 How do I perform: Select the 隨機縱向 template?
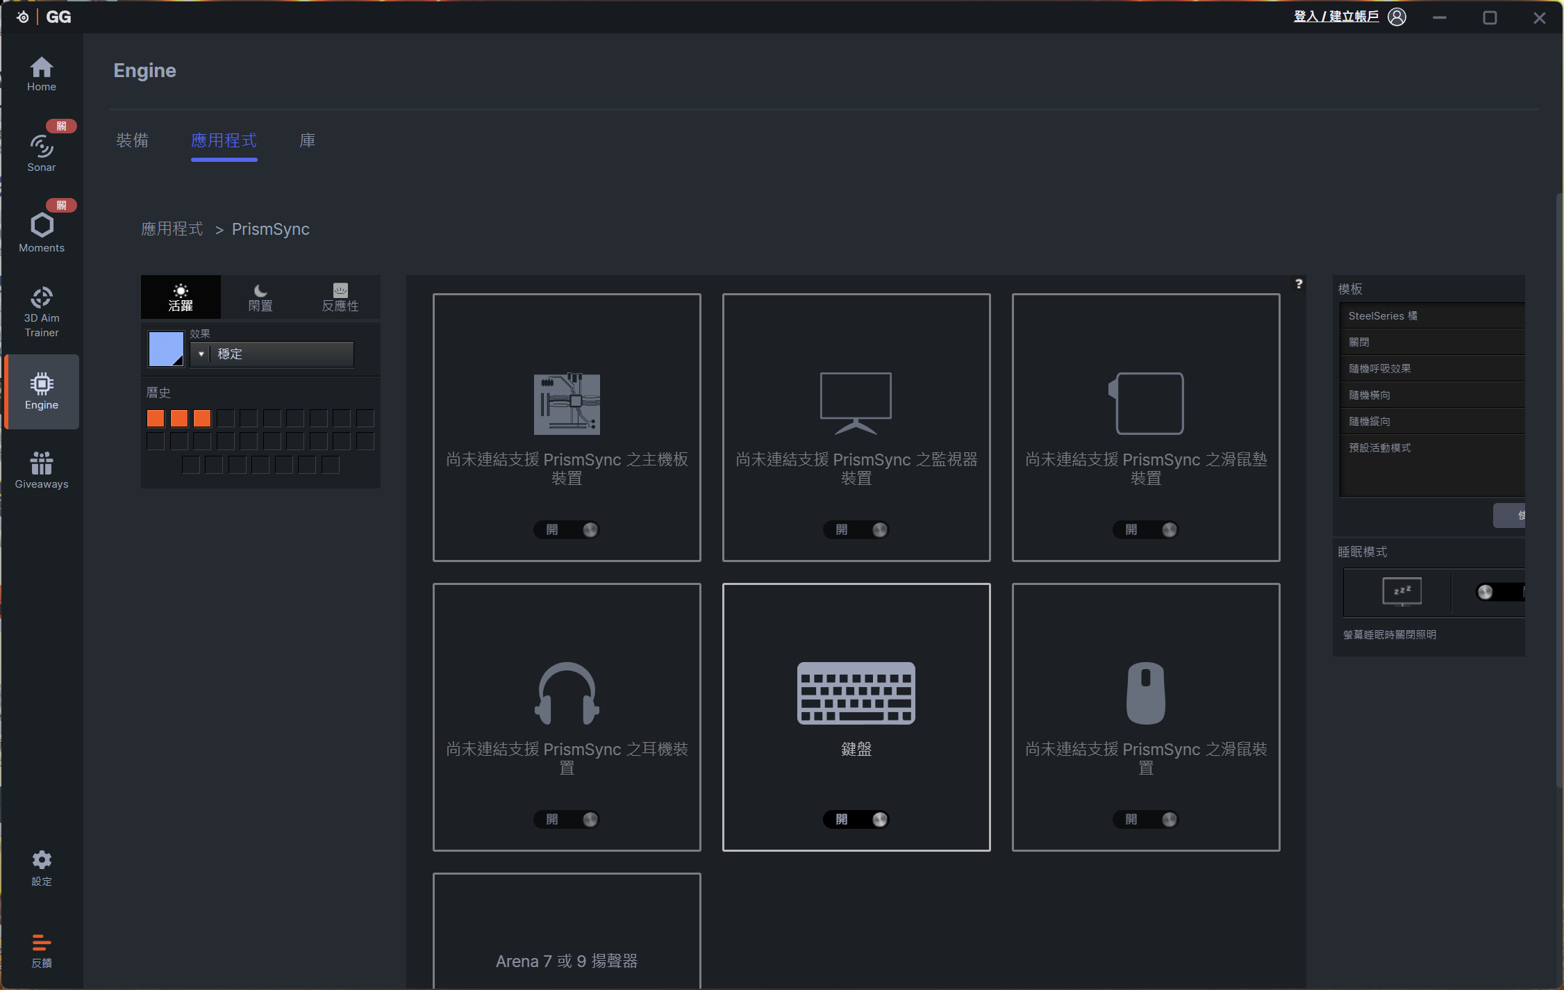pos(1432,421)
